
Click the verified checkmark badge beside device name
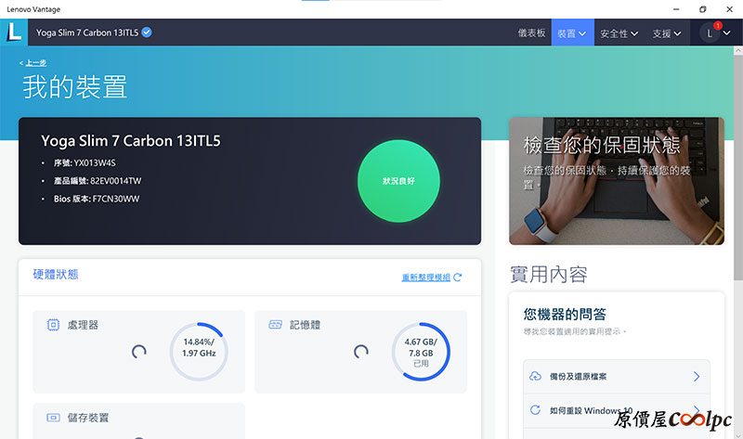tap(147, 32)
